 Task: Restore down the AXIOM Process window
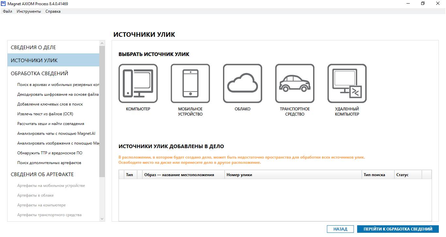point(423,4)
